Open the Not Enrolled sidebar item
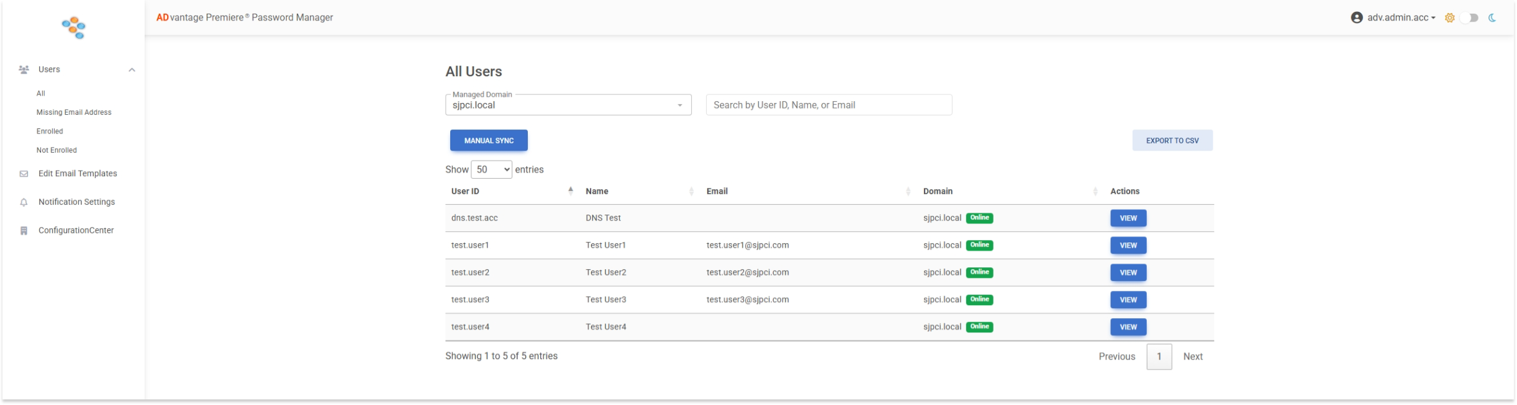This screenshot has height=405, width=1517. tap(57, 150)
